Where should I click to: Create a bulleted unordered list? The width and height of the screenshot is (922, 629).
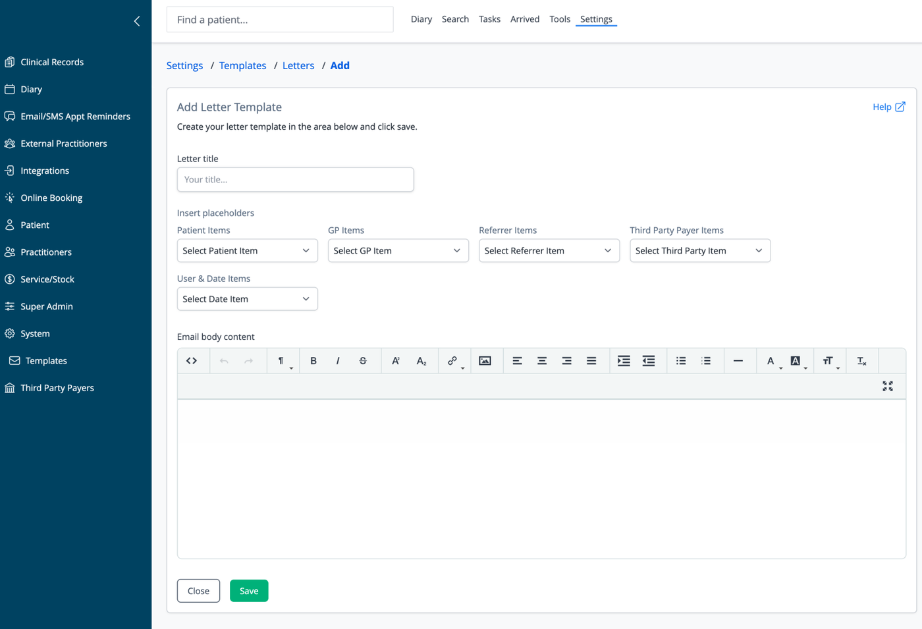click(681, 361)
